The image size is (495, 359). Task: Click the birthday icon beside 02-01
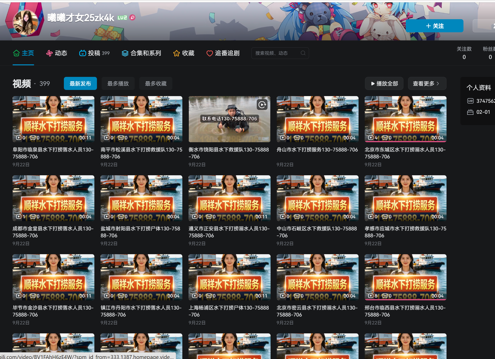coord(470,112)
